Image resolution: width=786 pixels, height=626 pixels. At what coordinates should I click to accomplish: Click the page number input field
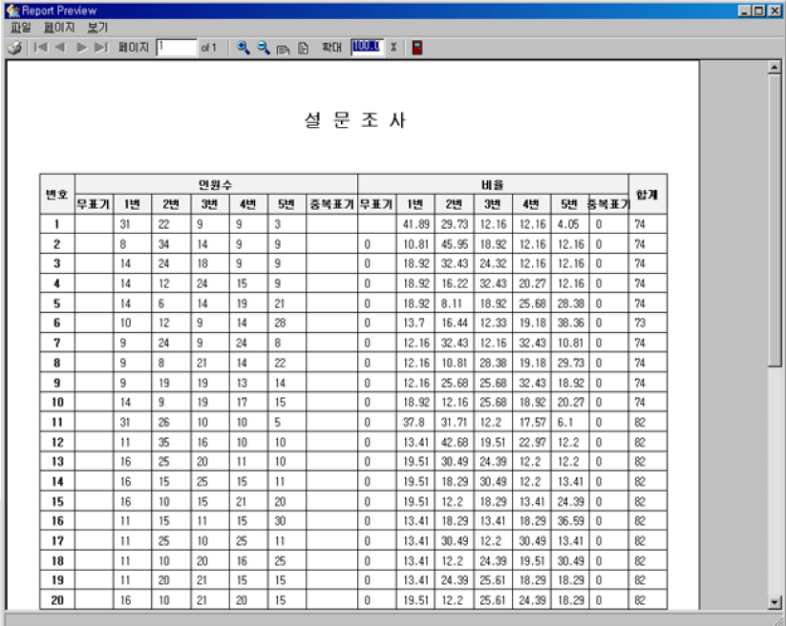(x=176, y=48)
